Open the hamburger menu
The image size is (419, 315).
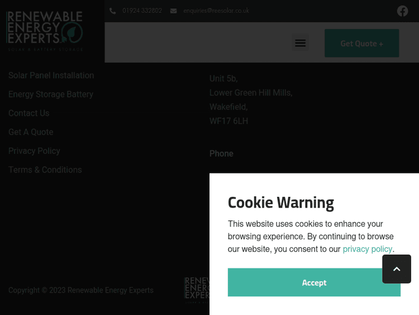(300, 43)
